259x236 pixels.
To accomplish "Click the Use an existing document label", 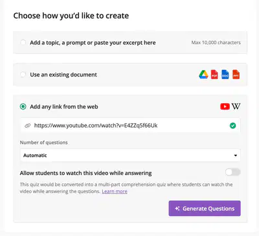I will (x=63, y=75).
